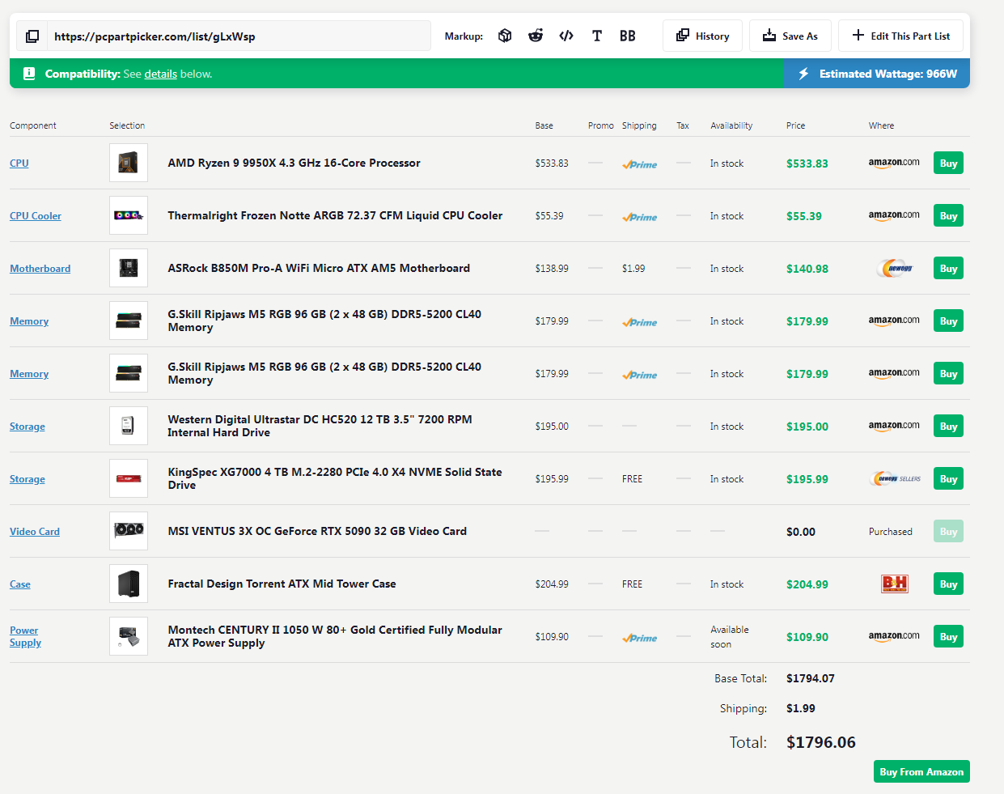Open the ASRock B850M motherboard thumbnail
This screenshot has height=794, width=1004.
pos(129,268)
